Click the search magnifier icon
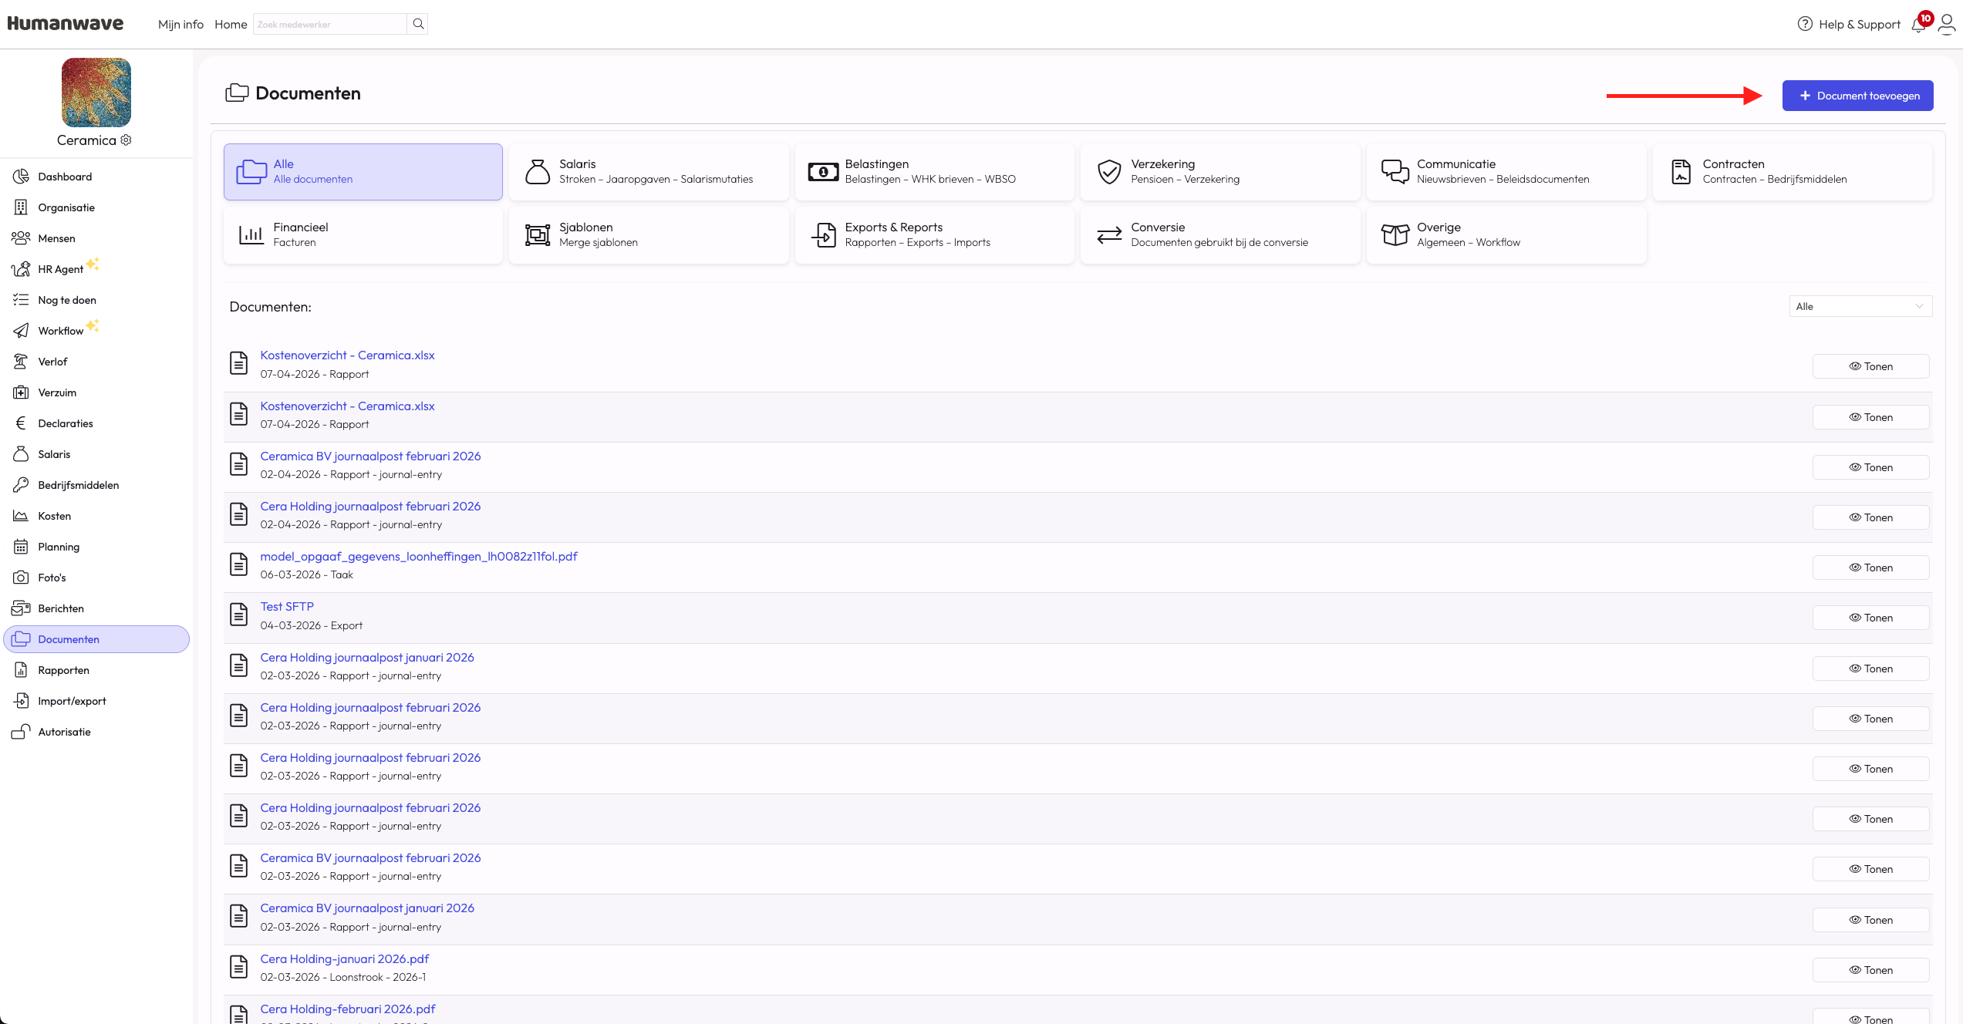The height and width of the screenshot is (1024, 1963). (x=418, y=24)
